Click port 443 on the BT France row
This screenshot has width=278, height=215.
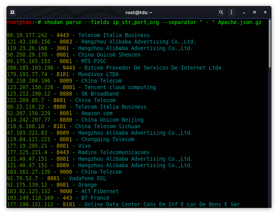point(67,198)
